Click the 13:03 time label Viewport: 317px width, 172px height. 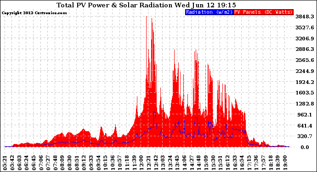click(163, 163)
